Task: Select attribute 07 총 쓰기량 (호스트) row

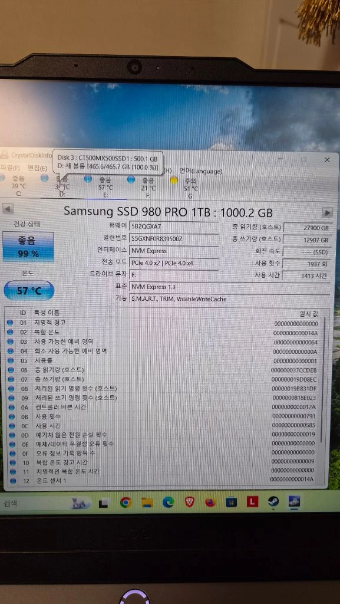Action: 163,379
